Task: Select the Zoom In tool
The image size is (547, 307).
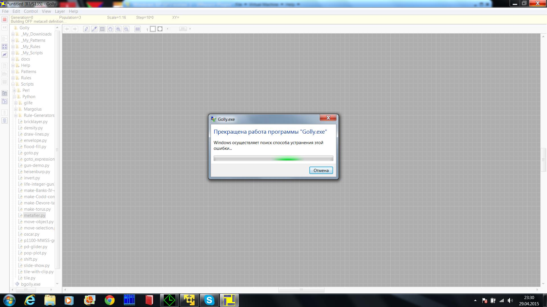Action: coord(118,29)
